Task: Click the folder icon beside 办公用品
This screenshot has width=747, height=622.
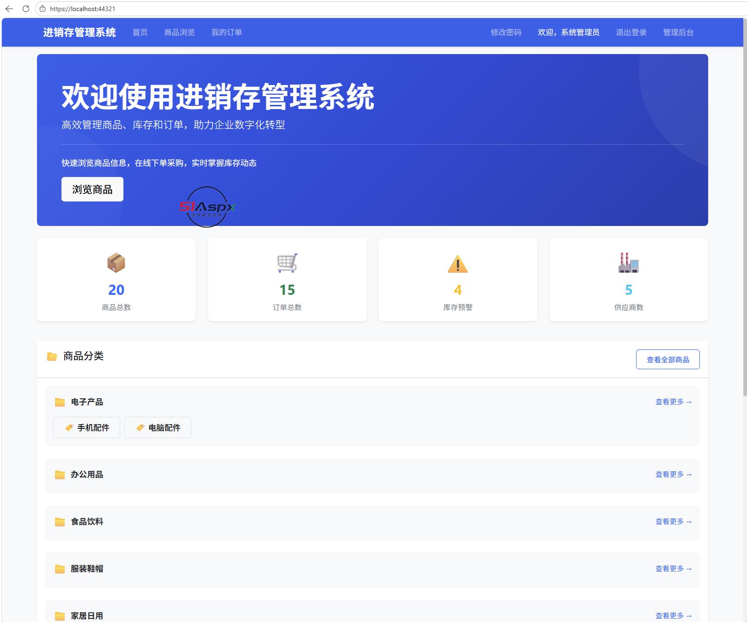Action: pos(60,475)
